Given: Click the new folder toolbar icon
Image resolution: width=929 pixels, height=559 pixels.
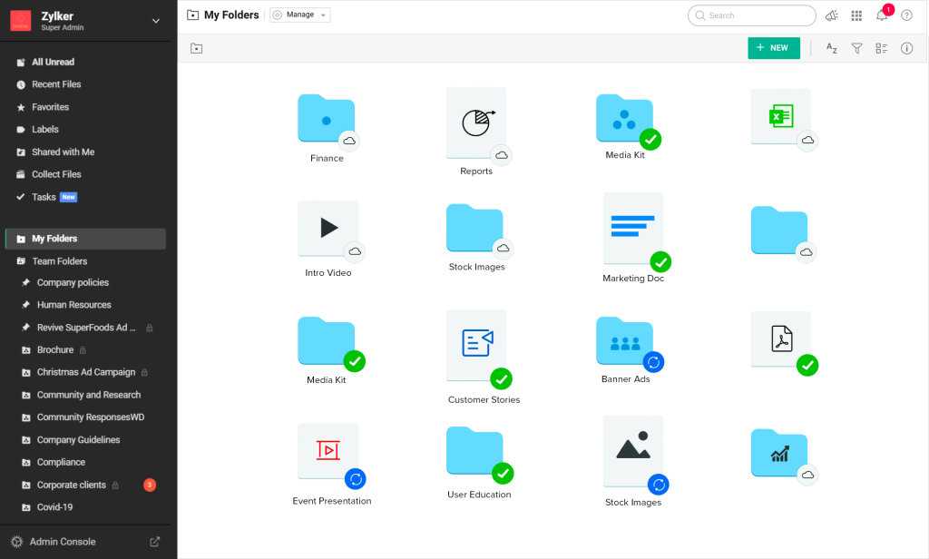Looking at the screenshot, I should (x=196, y=48).
